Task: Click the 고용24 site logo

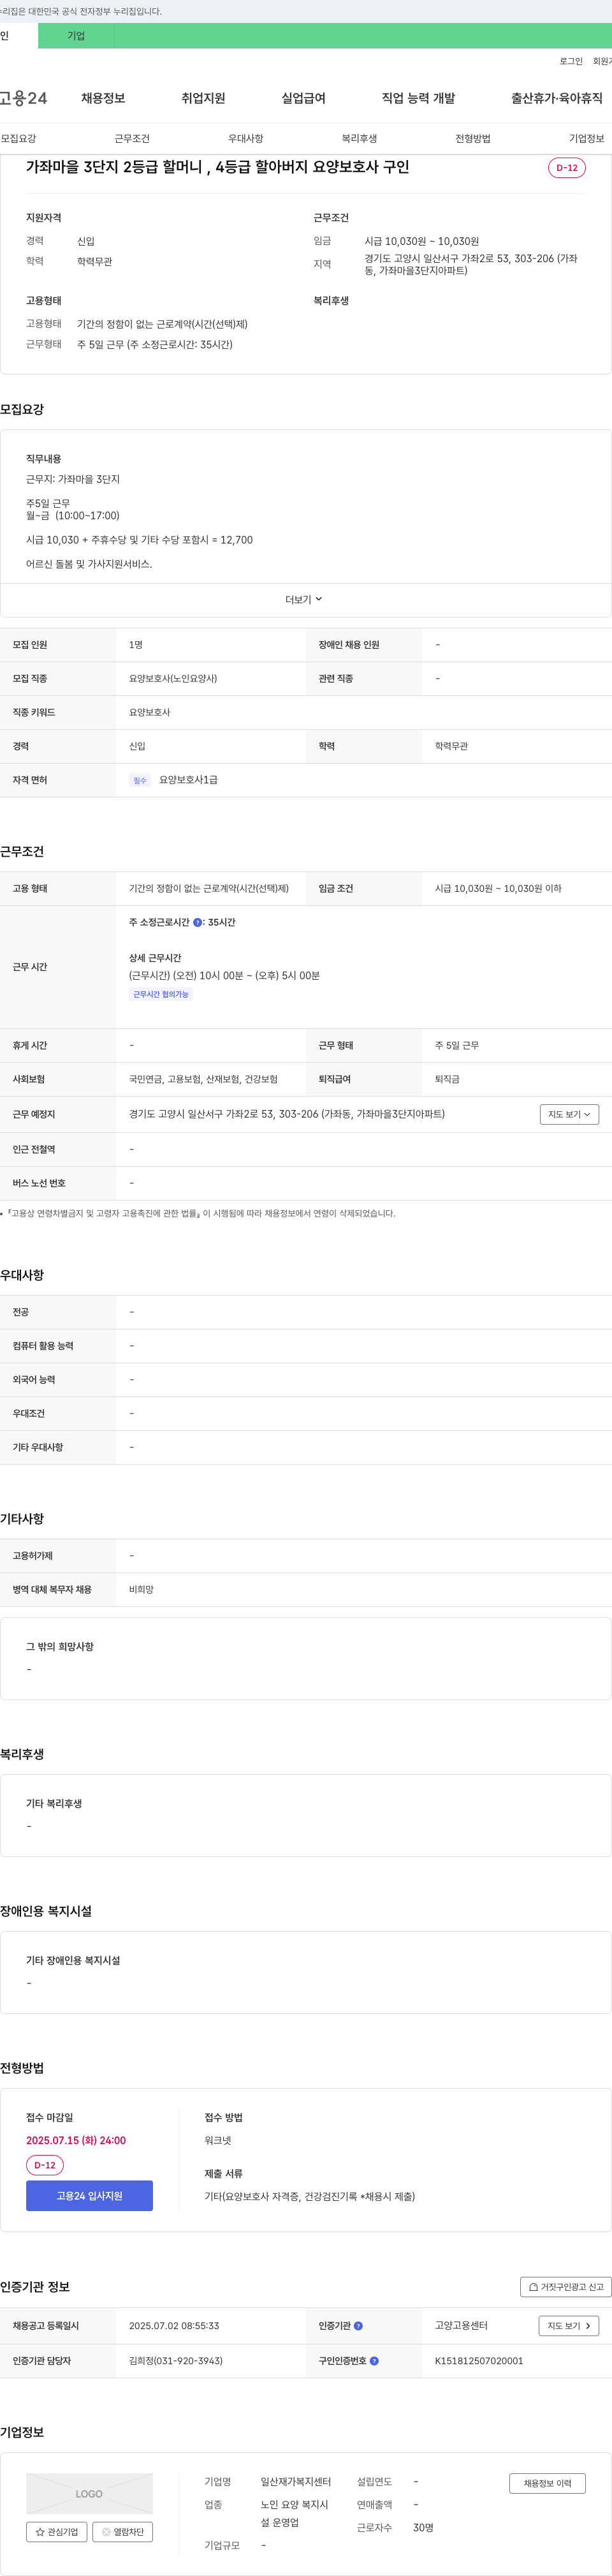Action: tap(24, 98)
